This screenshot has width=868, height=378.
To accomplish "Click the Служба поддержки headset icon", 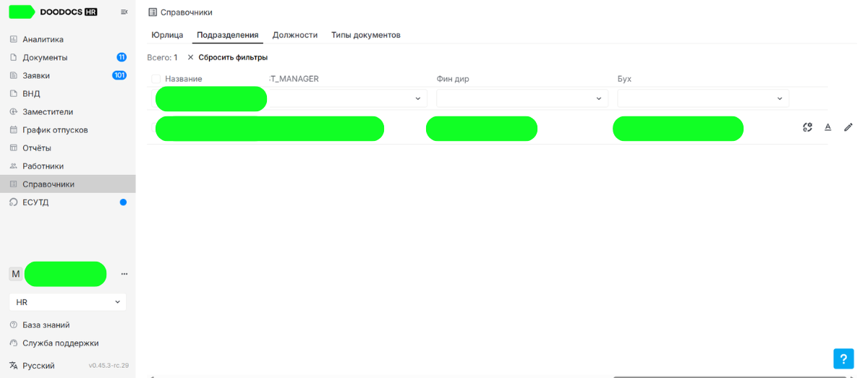I will pos(13,343).
